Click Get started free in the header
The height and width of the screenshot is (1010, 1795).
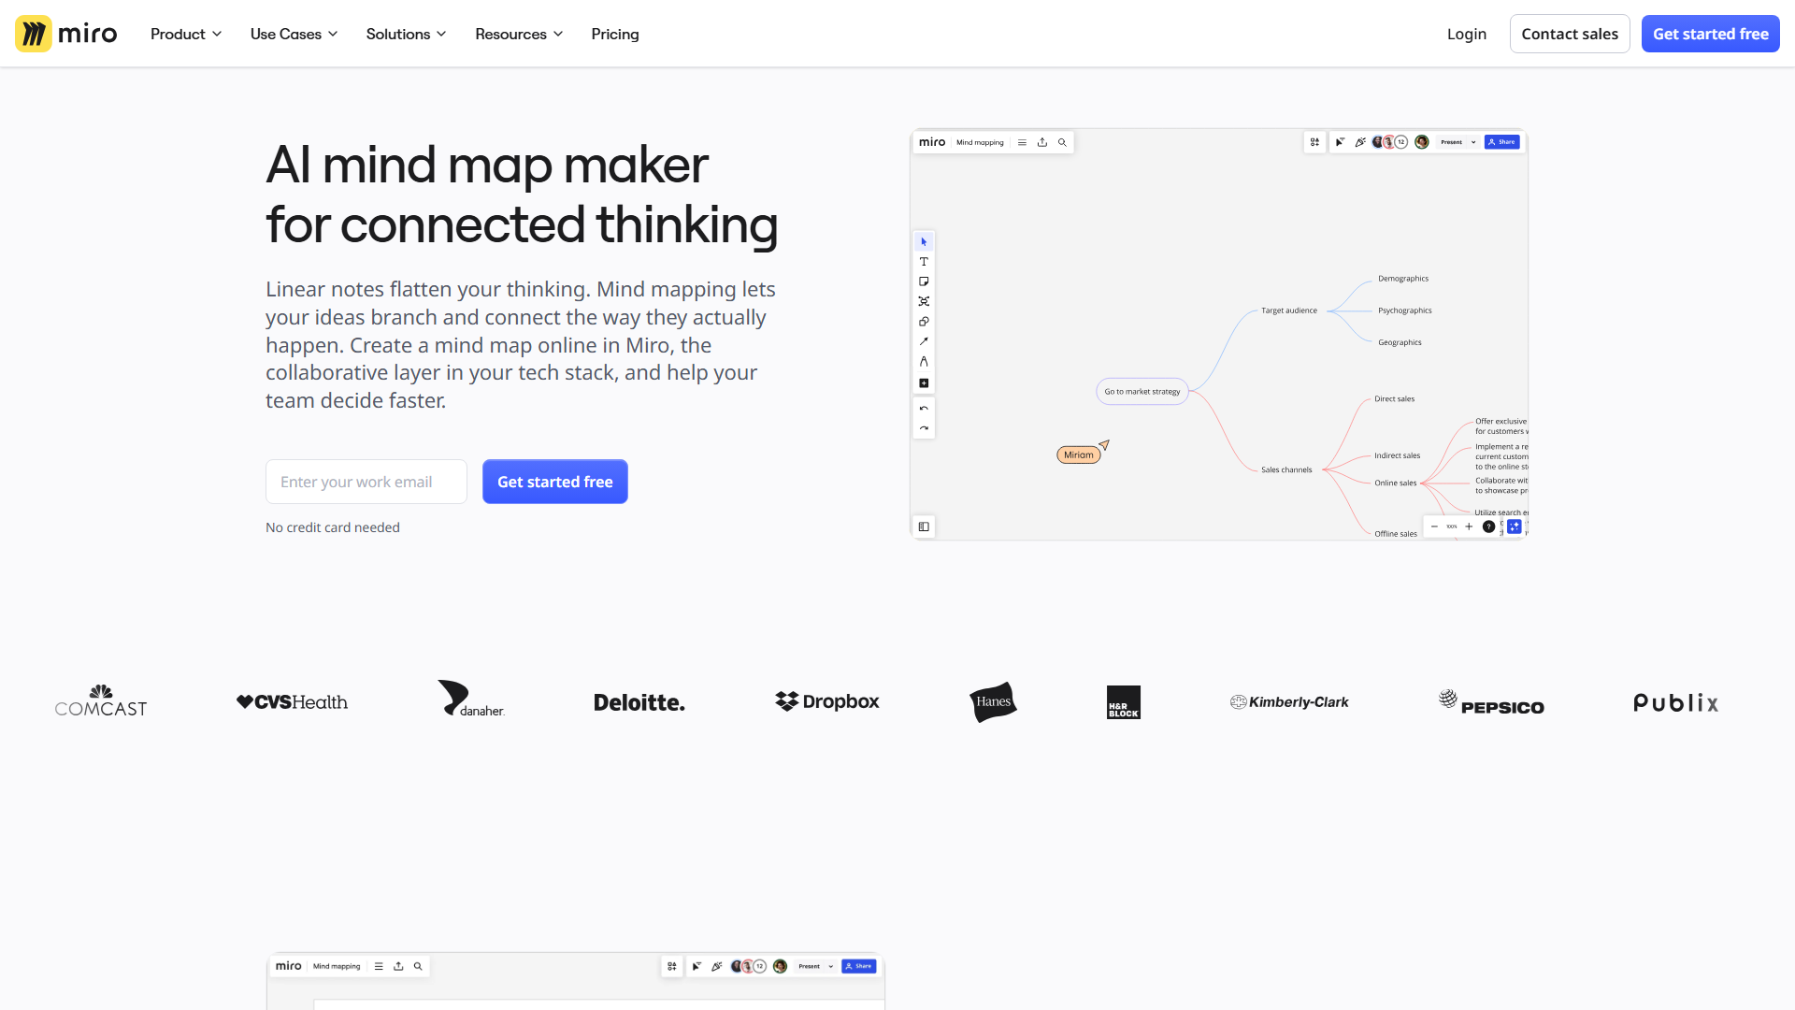(1711, 34)
